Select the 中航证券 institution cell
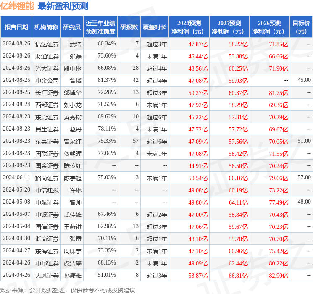Screen dimensions: 313x294 click(47, 202)
